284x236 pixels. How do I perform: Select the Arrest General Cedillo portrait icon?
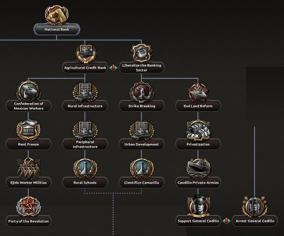click(255, 207)
